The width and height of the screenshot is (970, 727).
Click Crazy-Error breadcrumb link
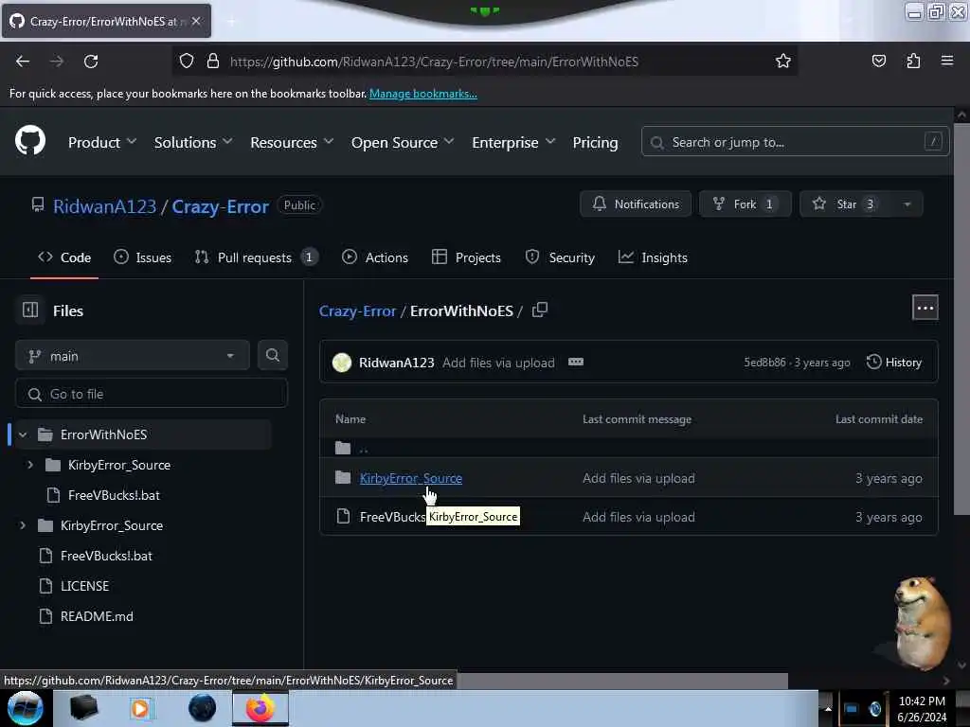(x=357, y=310)
